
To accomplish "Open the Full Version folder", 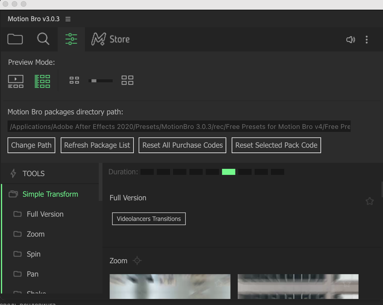I will 45,214.
